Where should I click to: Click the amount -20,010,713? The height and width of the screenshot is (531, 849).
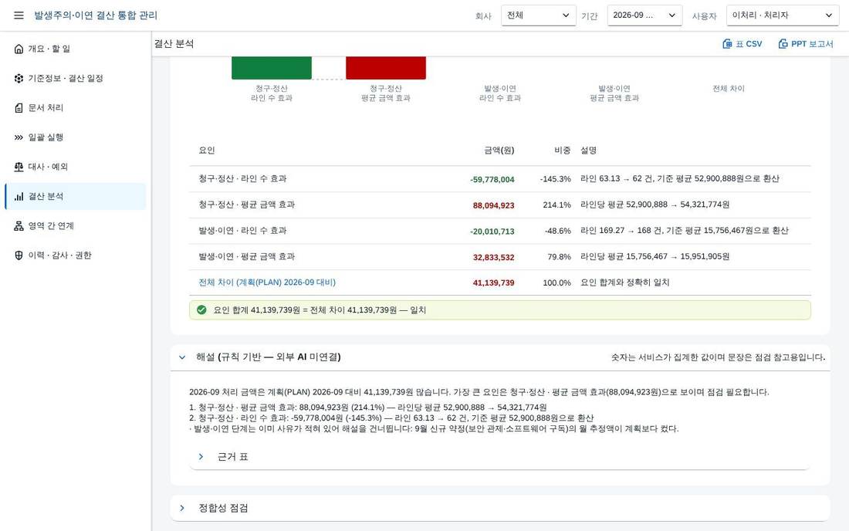click(x=492, y=232)
